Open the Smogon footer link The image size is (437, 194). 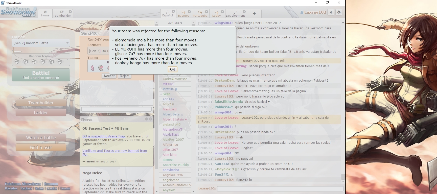click(51, 184)
